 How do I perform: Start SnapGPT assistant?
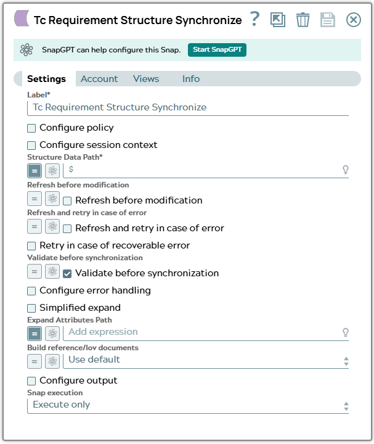coord(217,50)
